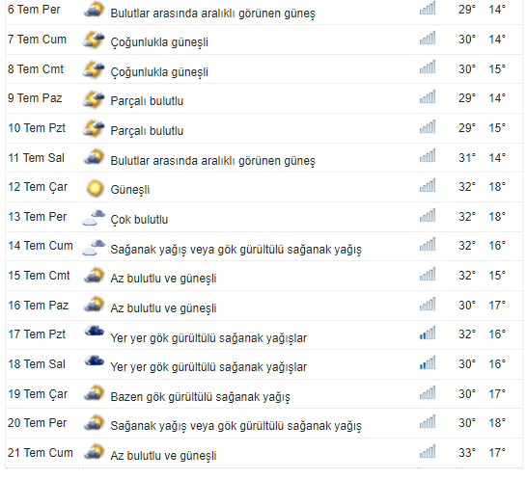Click the cloudy icon for 13 Tem Per

94,218
